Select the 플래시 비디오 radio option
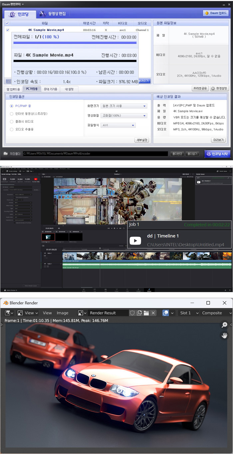This screenshot has height=455, width=233. [x=12, y=122]
